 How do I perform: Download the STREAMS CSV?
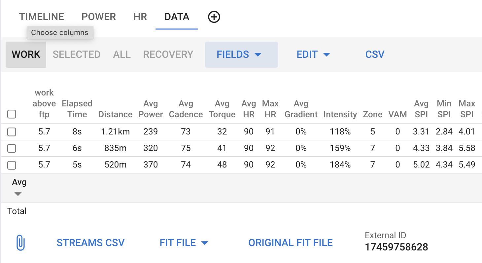coord(90,243)
